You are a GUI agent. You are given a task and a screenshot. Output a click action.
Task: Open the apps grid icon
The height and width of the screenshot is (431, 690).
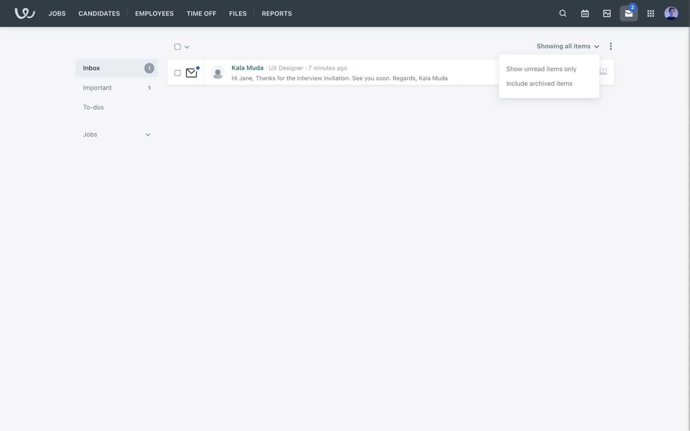650,13
